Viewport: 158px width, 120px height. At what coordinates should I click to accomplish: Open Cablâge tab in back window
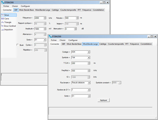click(x=55, y=10)
